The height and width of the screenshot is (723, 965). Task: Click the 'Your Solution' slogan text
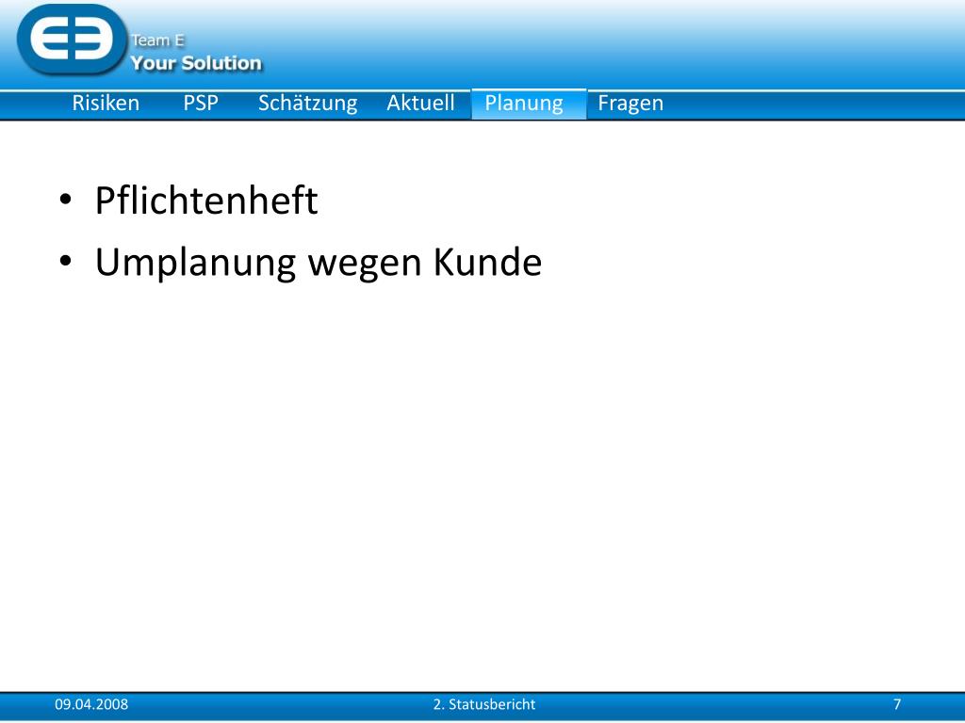pyautogui.click(x=196, y=63)
